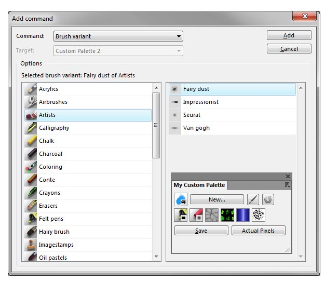Screen dimensions: 325x281
Task: Click the Impressionist variant icon
Action: point(175,102)
